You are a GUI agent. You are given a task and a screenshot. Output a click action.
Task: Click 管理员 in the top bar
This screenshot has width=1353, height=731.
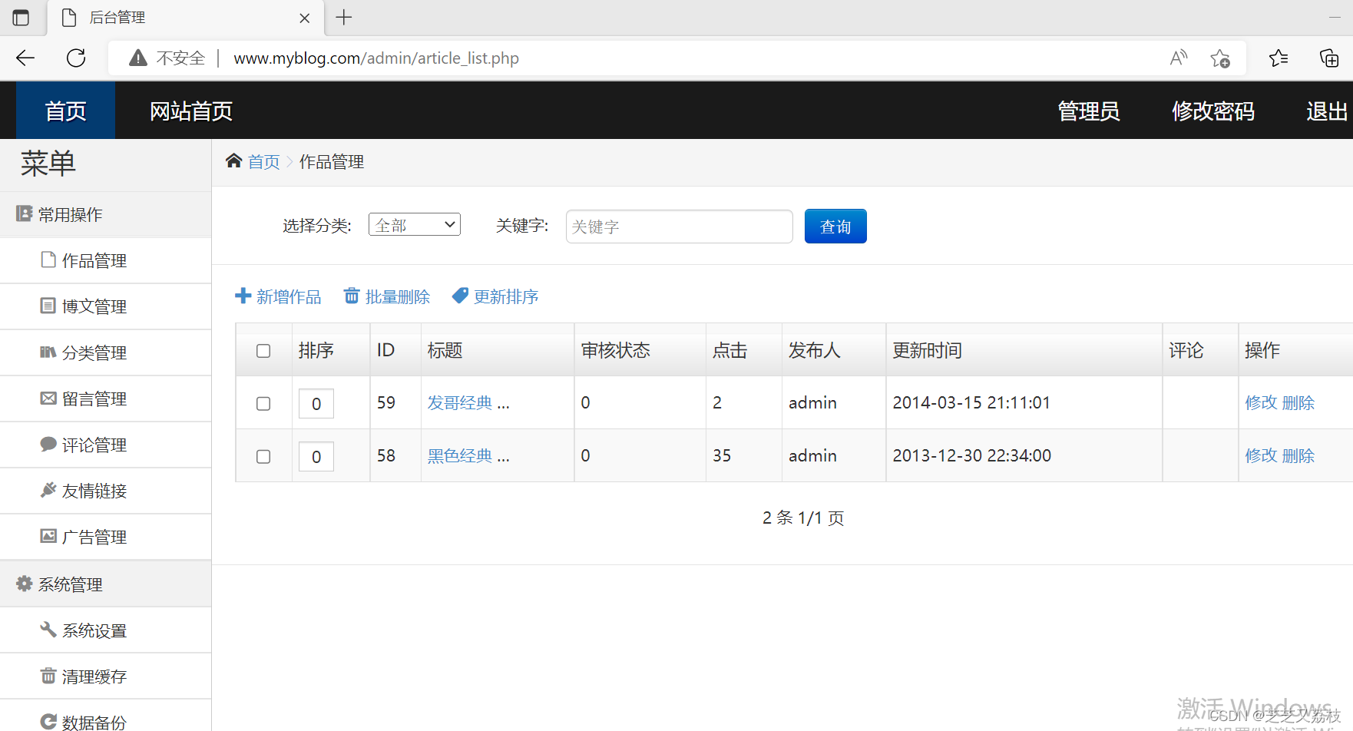click(1089, 111)
